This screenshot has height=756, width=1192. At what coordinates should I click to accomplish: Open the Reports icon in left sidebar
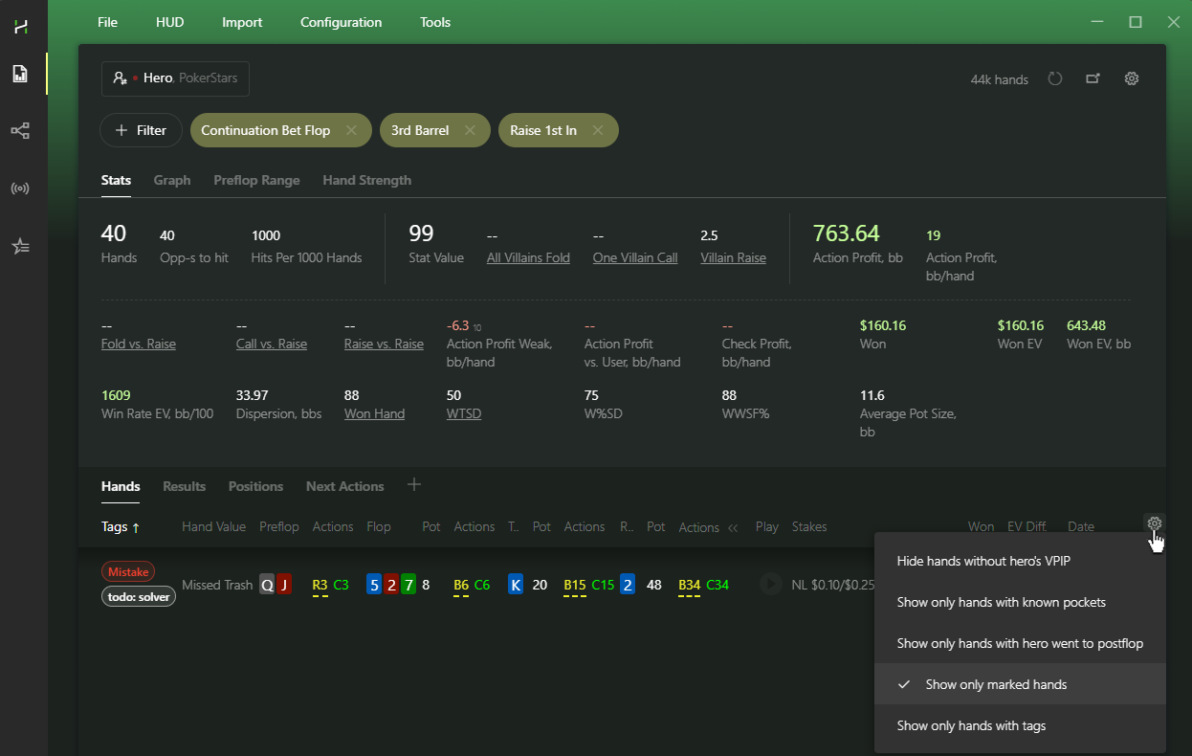click(20, 74)
